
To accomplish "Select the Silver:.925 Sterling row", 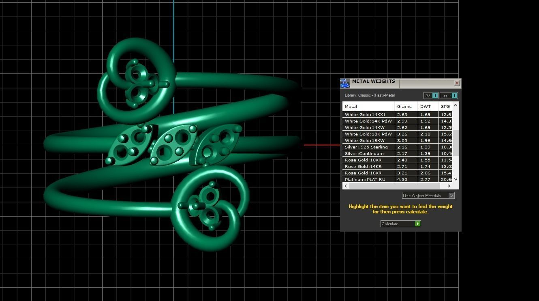I will pyautogui.click(x=398, y=147).
